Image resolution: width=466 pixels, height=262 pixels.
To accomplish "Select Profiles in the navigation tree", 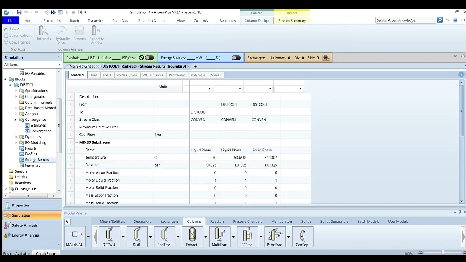I will pyautogui.click(x=31, y=154).
